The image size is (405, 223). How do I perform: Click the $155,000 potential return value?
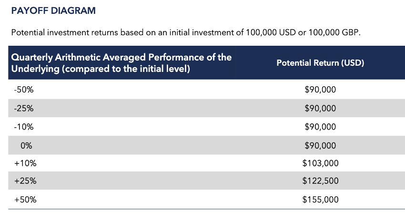[320, 200]
